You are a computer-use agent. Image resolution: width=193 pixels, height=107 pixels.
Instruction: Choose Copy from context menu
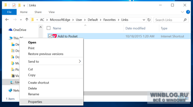[51, 75]
